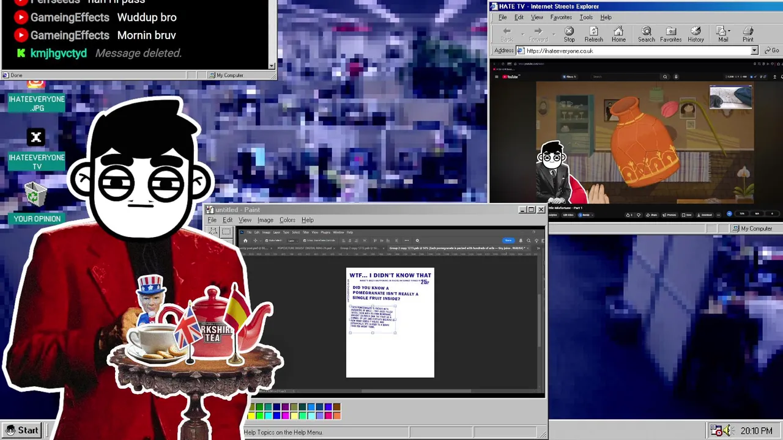Screen dimensions: 783x440
Task: Click the chat message 'Mornin bruv'
Action: click(x=146, y=35)
